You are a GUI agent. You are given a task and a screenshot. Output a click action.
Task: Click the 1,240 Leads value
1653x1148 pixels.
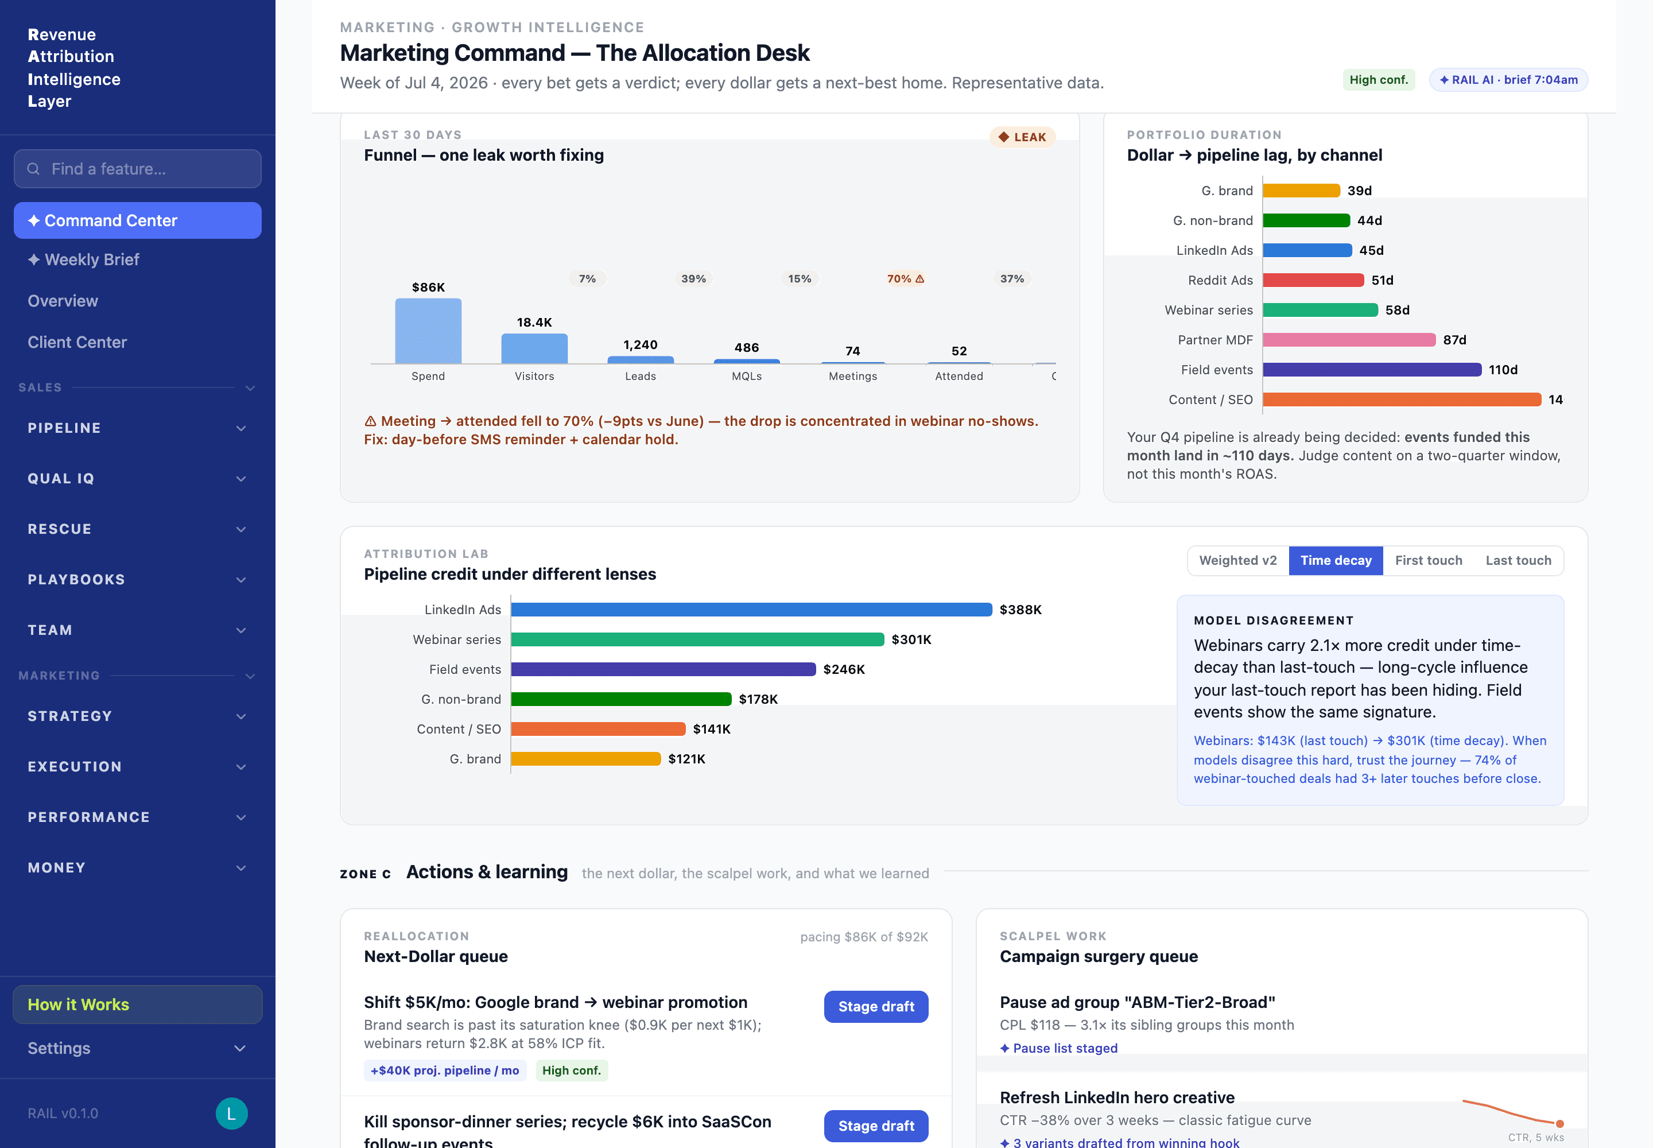click(x=640, y=346)
